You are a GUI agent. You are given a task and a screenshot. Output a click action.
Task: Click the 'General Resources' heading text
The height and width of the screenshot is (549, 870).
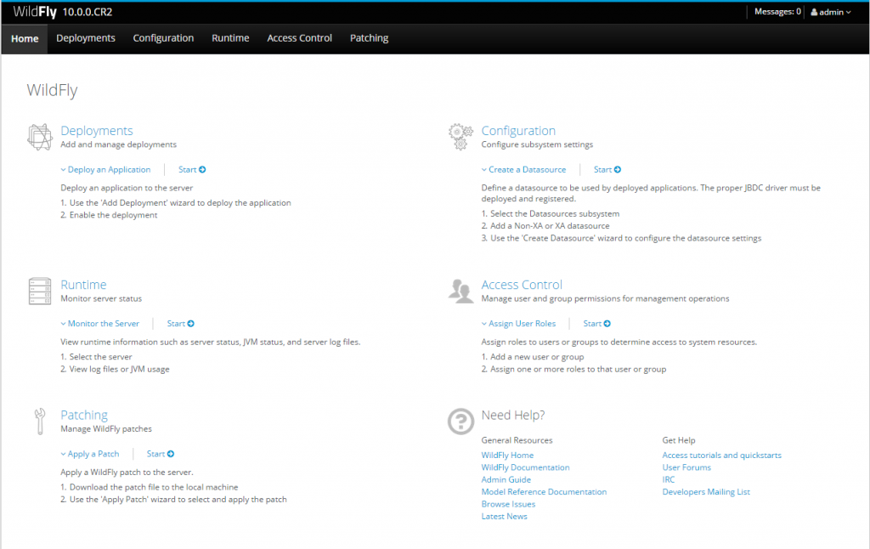(517, 440)
